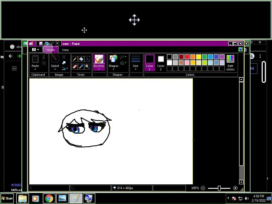Open the shape Fill dropdown
Image resolution: width=272 pixels, height=204 pixels.
tap(123, 63)
